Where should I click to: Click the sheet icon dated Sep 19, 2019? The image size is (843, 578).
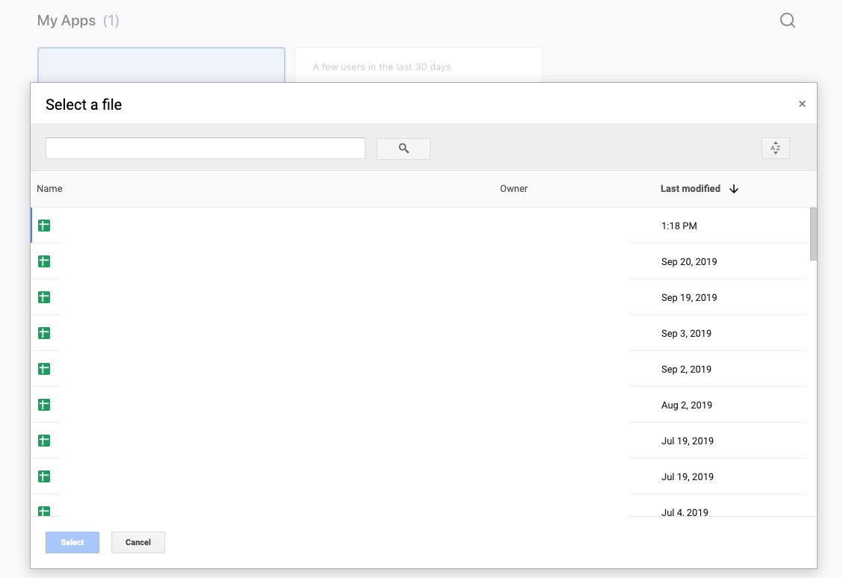[x=44, y=297]
